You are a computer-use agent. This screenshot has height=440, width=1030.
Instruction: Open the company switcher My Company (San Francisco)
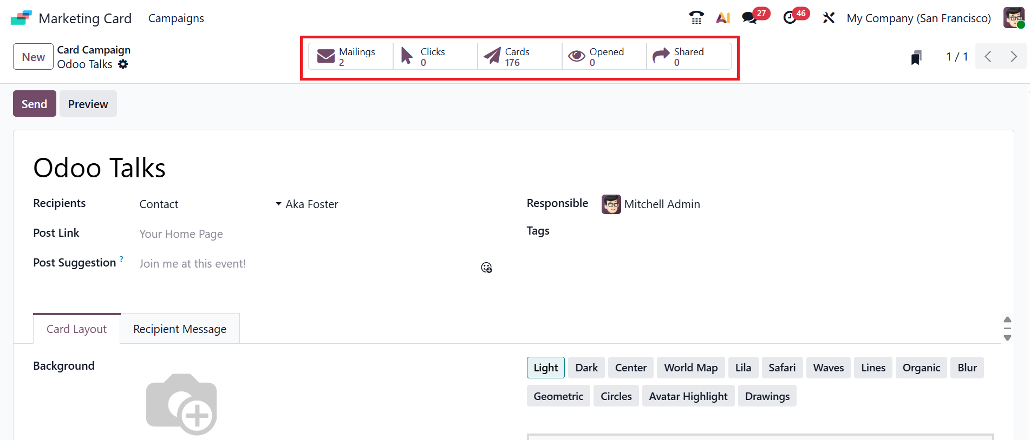(919, 18)
